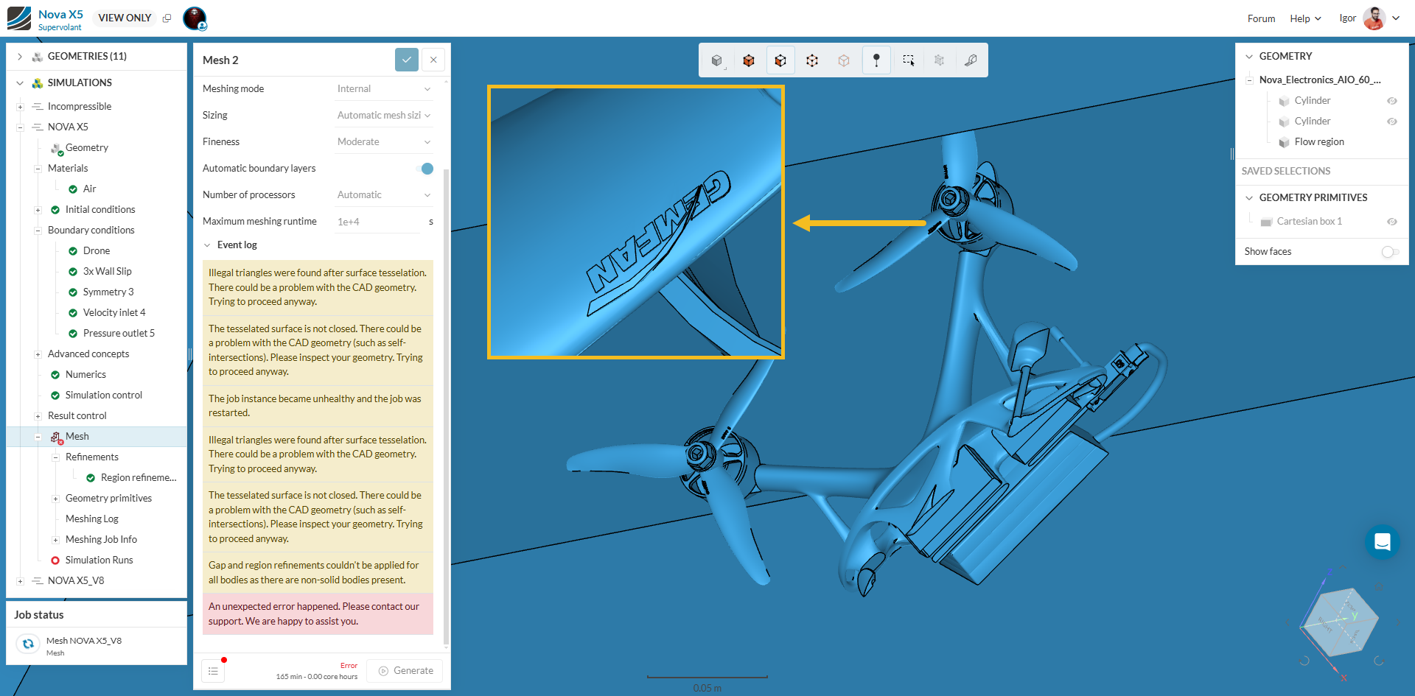The height and width of the screenshot is (696, 1415).
Task: Select Pressure outlet 5 boundary condition
Action: point(119,334)
